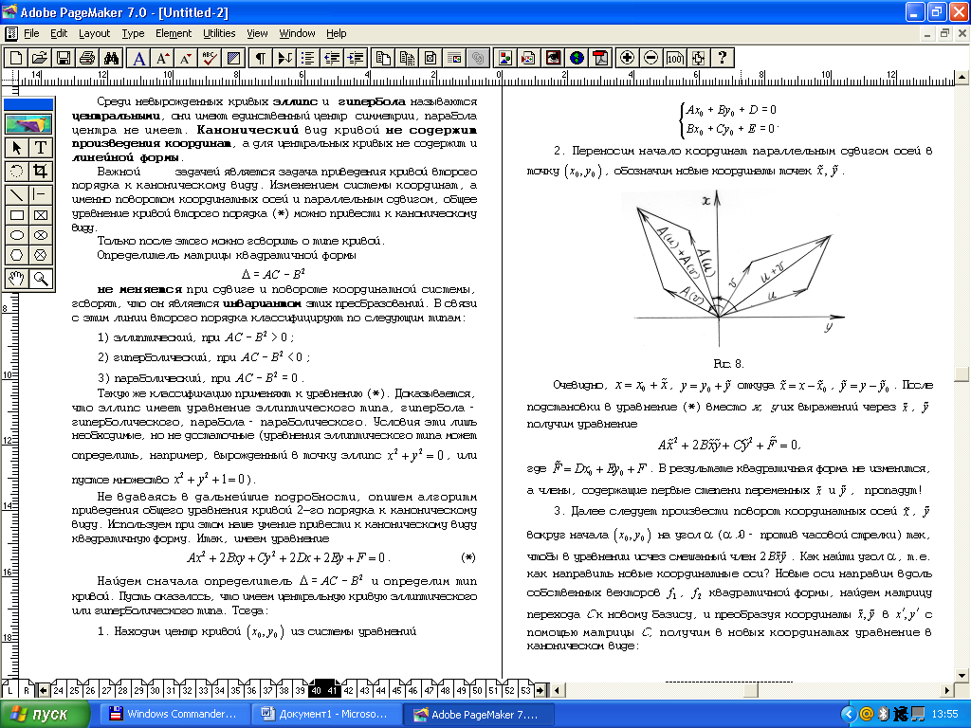
Task: Select the Polygon frame tool
Action: click(x=40, y=255)
